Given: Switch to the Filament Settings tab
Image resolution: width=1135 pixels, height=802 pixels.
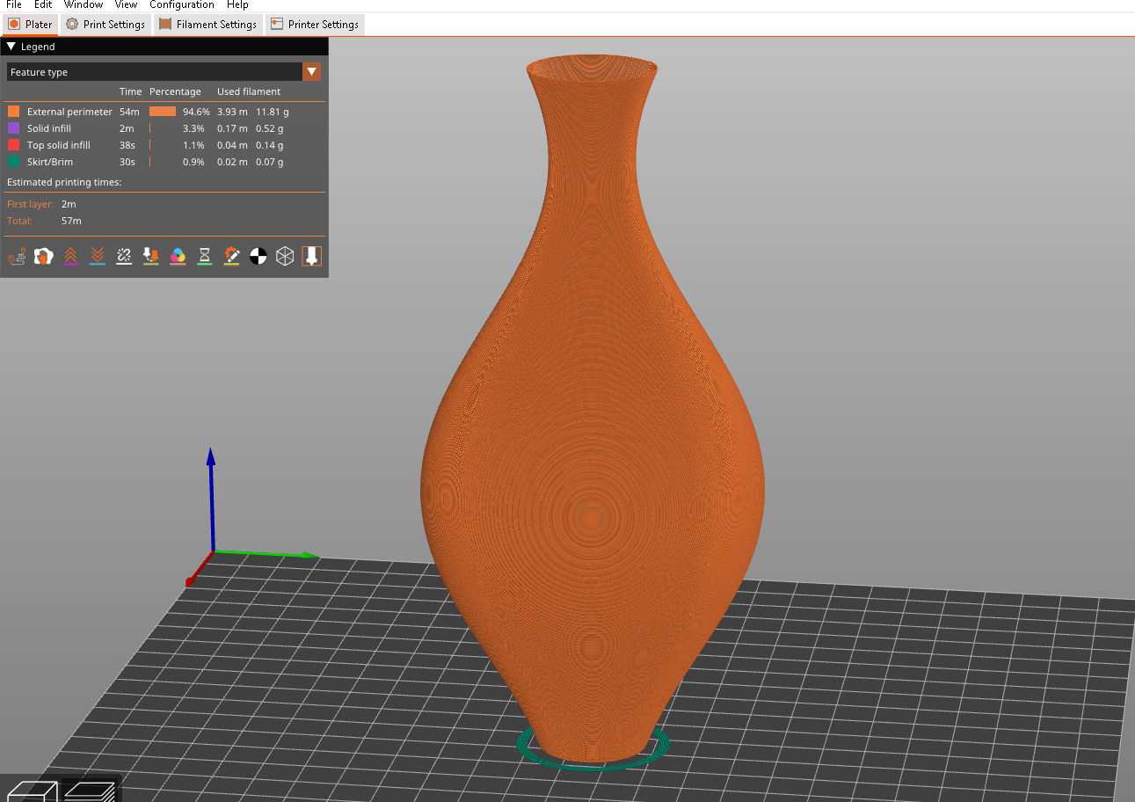Looking at the screenshot, I should click(208, 25).
